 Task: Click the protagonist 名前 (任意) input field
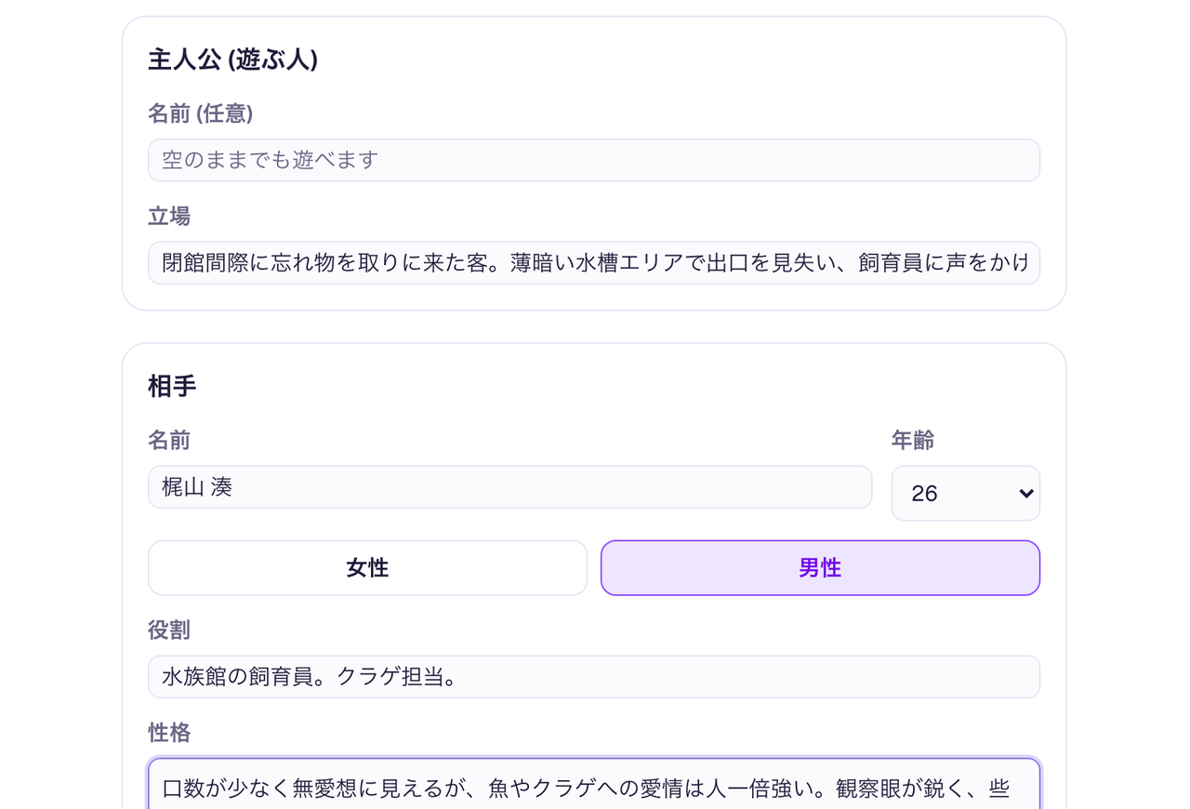593,160
